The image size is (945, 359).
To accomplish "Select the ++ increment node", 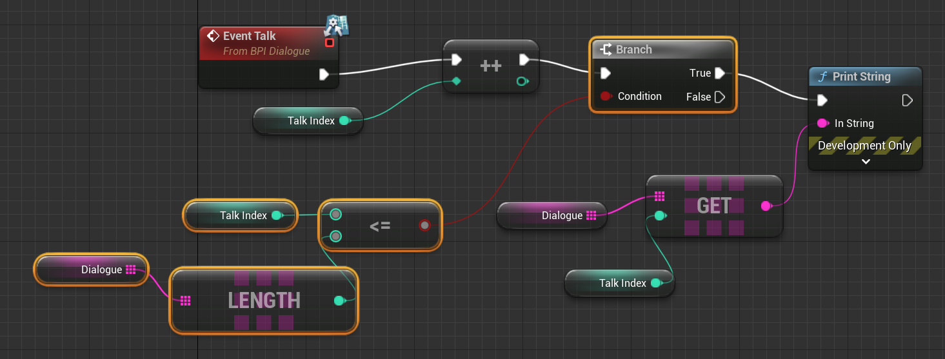I will (491, 66).
